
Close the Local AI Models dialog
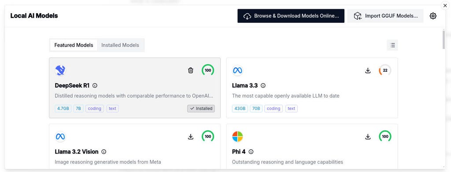pyautogui.click(x=445, y=5)
